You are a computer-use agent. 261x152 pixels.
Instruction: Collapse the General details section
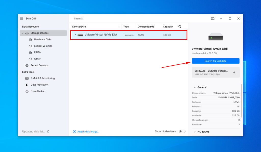point(195,87)
